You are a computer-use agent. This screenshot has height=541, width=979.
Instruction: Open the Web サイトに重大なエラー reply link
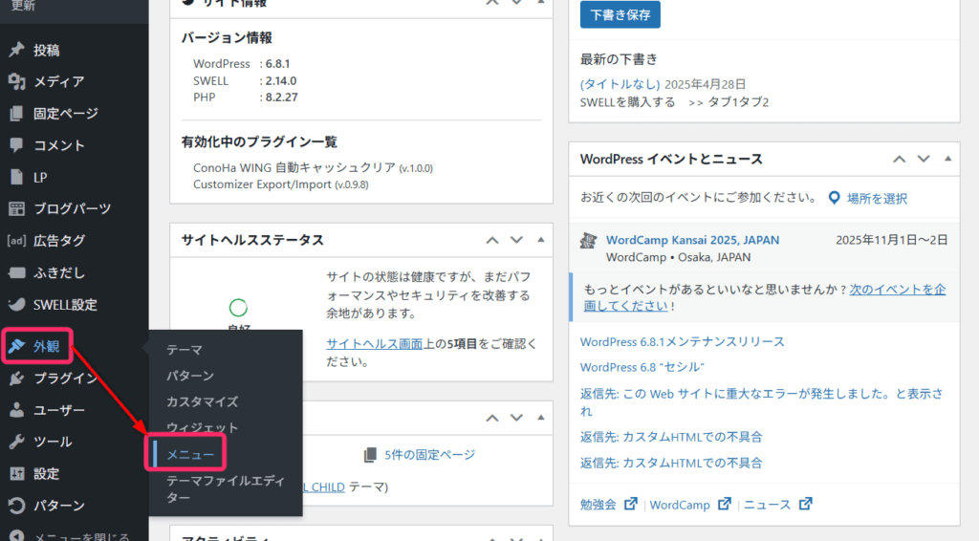(x=761, y=402)
